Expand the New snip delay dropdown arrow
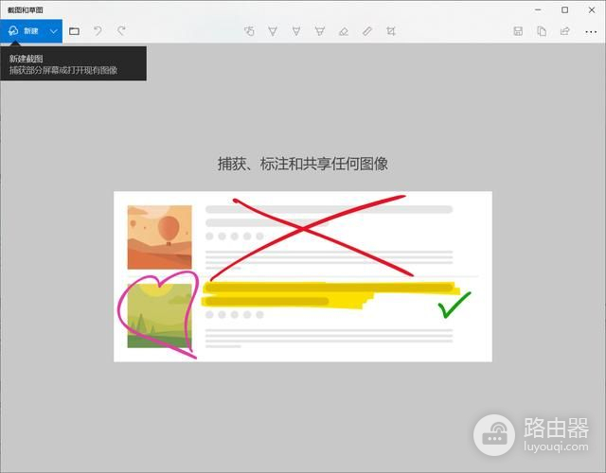The width and height of the screenshot is (606, 473). pos(54,31)
